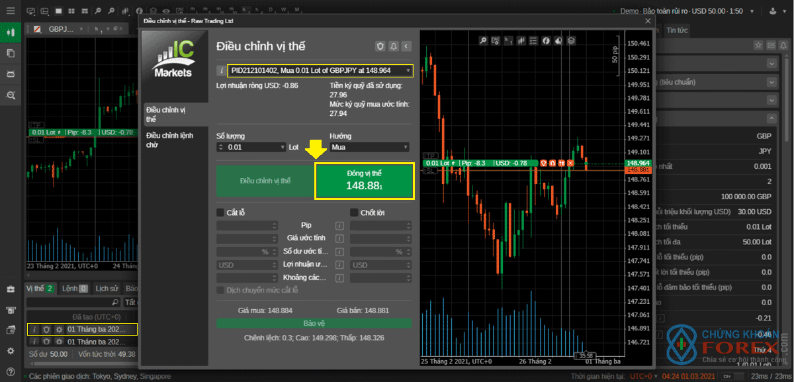The width and height of the screenshot is (794, 382).
Task: Switch to the Vị thế tab
Action: click(x=40, y=289)
